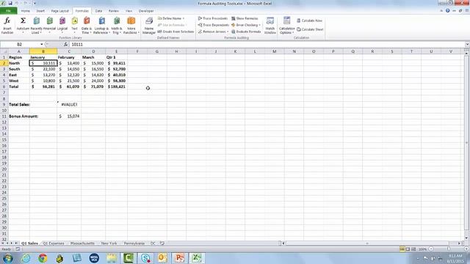The height and width of the screenshot is (264, 470).
Task: Switch to the Review tab
Action: 114,11
